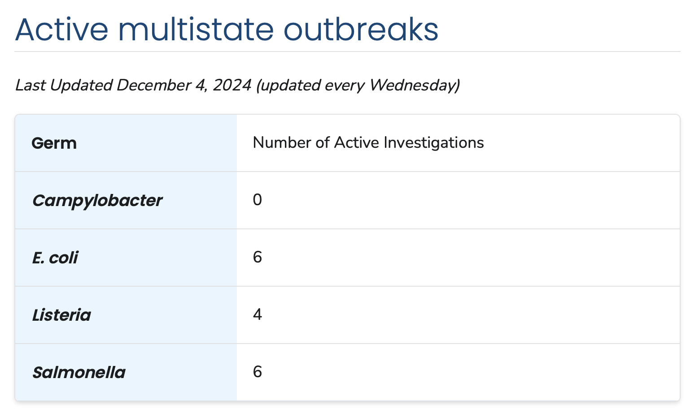Select the E. coli row label
The width and height of the screenshot is (699, 413).
[55, 258]
